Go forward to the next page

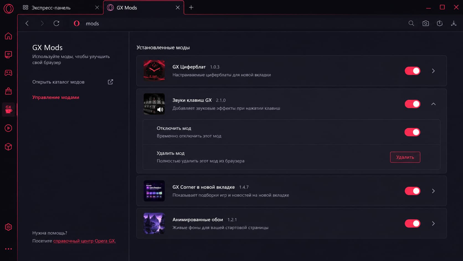pyautogui.click(x=42, y=23)
